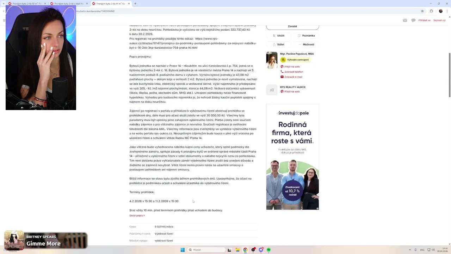The image size is (451, 254).
Task: Follow agent's Přejít na web link
Action: pos(290,67)
